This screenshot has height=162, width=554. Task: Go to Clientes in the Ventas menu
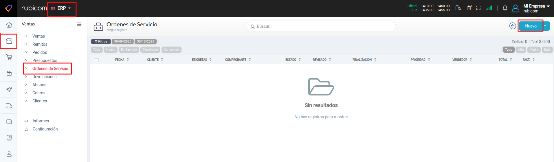(x=40, y=101)
